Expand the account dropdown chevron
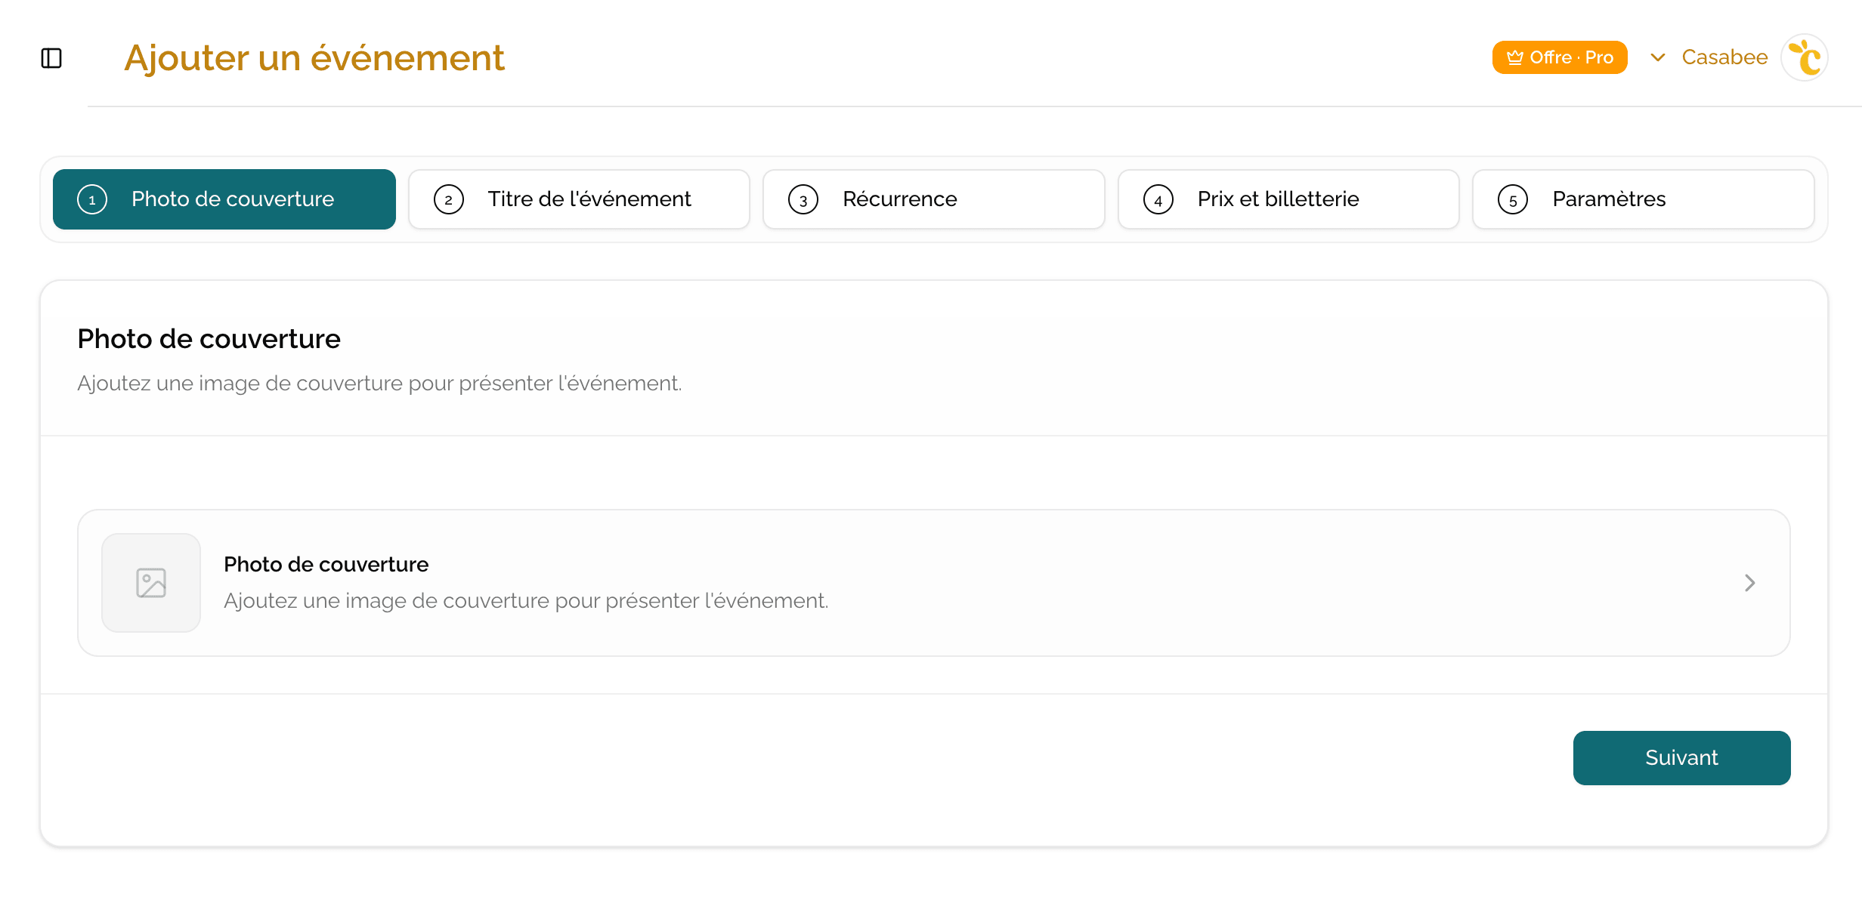Viewport: 1862px width, 900px height. click(1657, 57)
